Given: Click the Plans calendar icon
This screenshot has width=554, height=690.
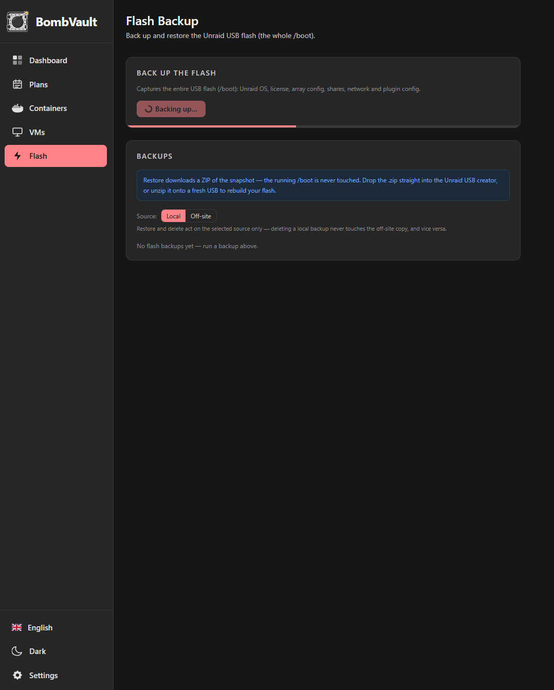Looking at the screenshot, I should pos(17,84).
